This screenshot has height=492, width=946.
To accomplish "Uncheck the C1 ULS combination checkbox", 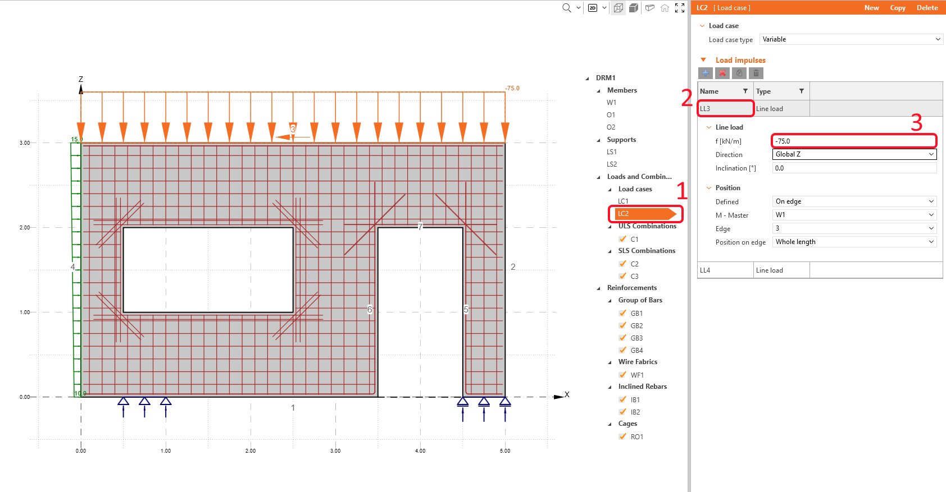I will coord(622,239).
